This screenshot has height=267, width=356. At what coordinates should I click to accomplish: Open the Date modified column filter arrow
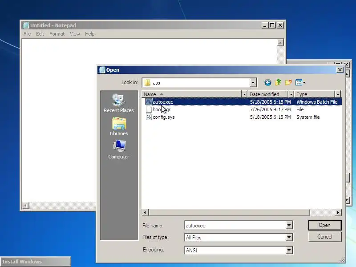291,94
